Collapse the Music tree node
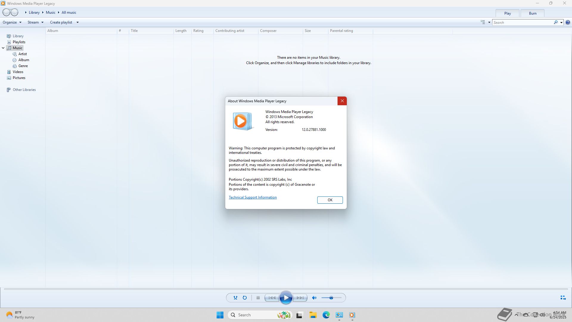Screen dimensions: 572x322 (x=3, y=48)
